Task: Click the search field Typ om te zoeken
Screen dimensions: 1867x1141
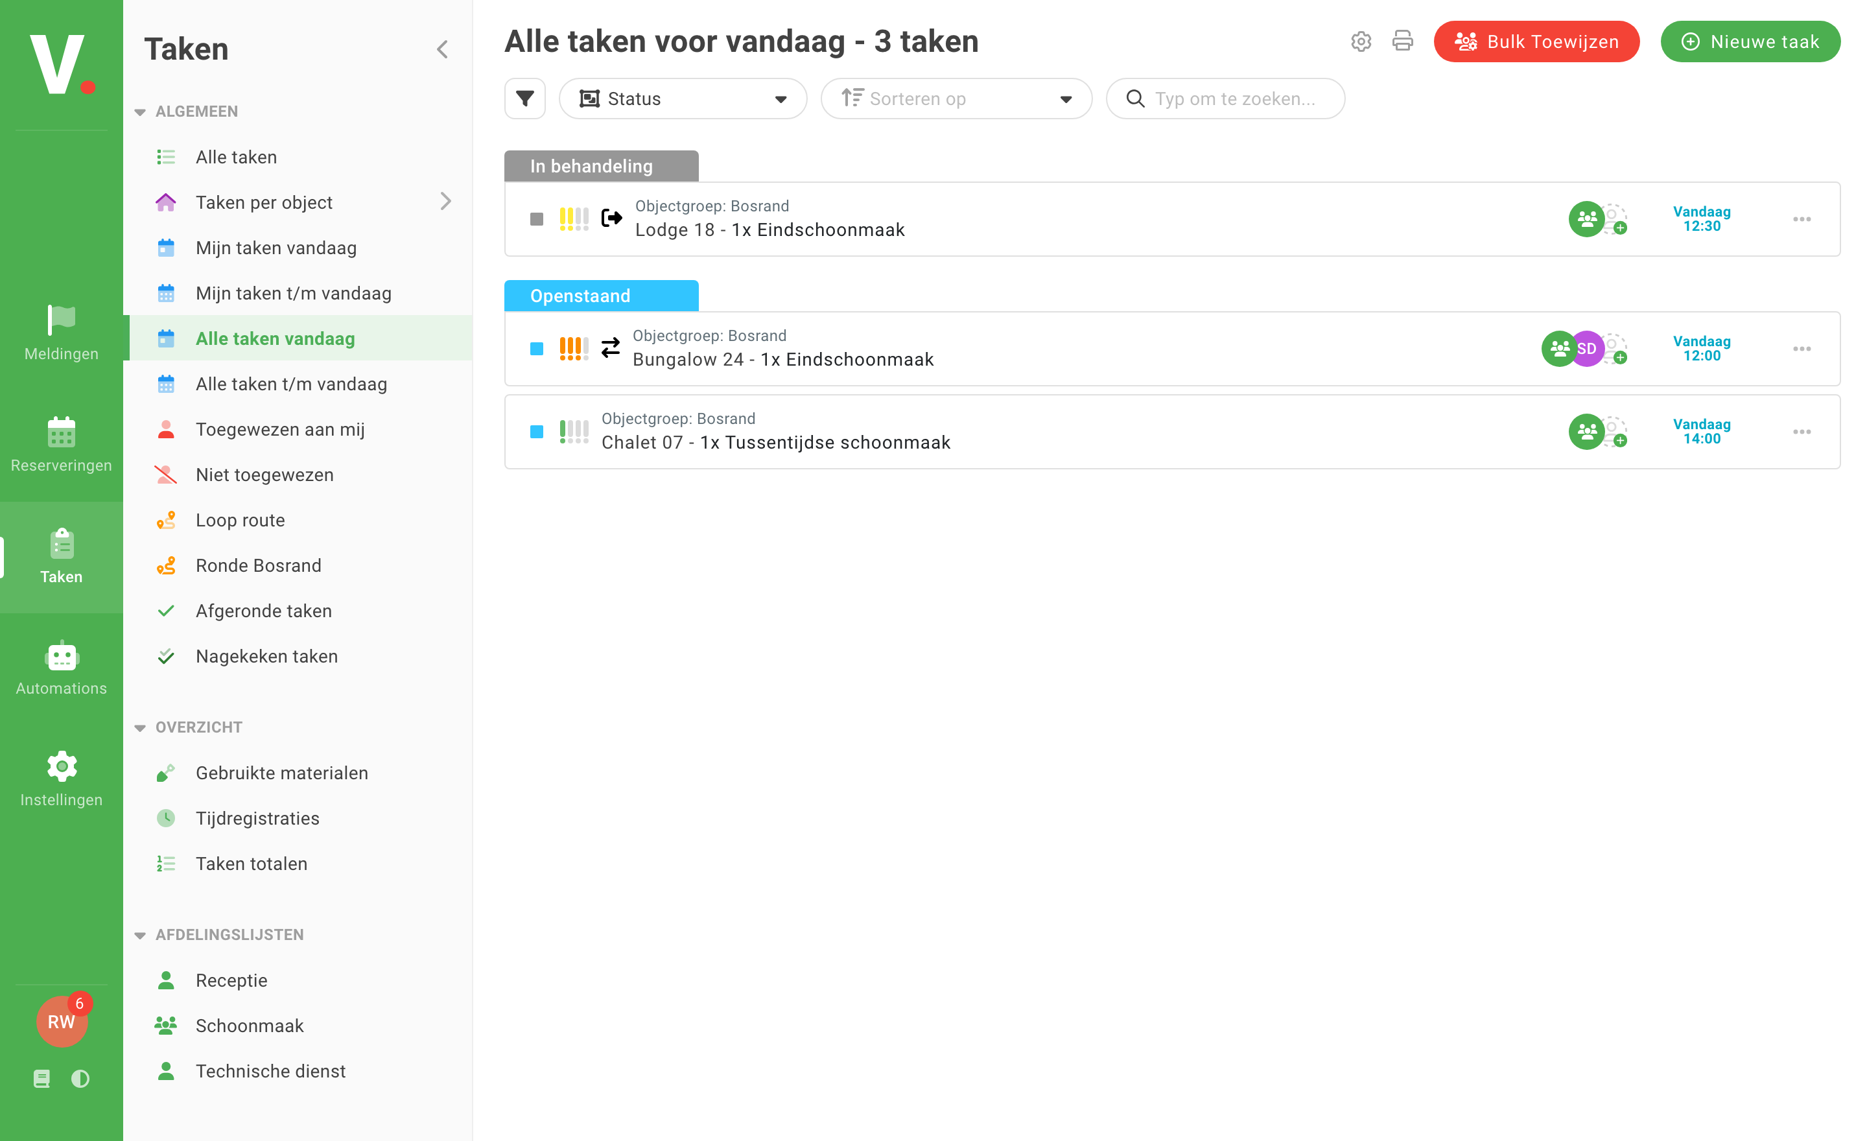Action: click(1225, 99)
